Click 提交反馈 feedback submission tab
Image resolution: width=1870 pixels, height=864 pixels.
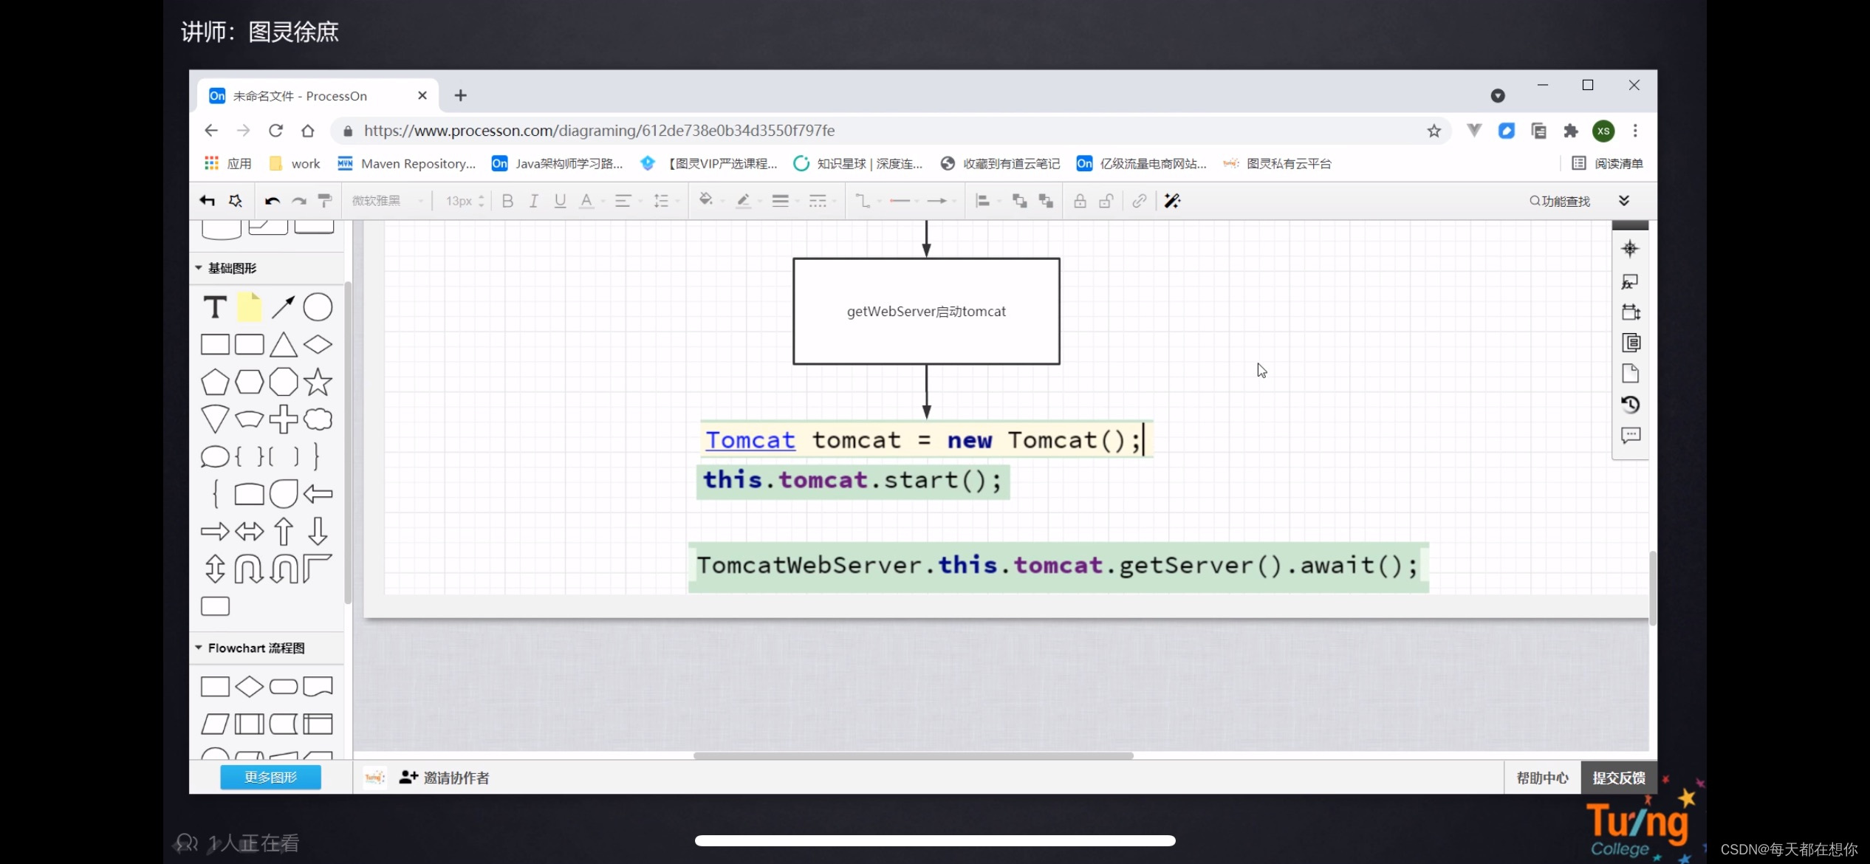point(1620,778)
